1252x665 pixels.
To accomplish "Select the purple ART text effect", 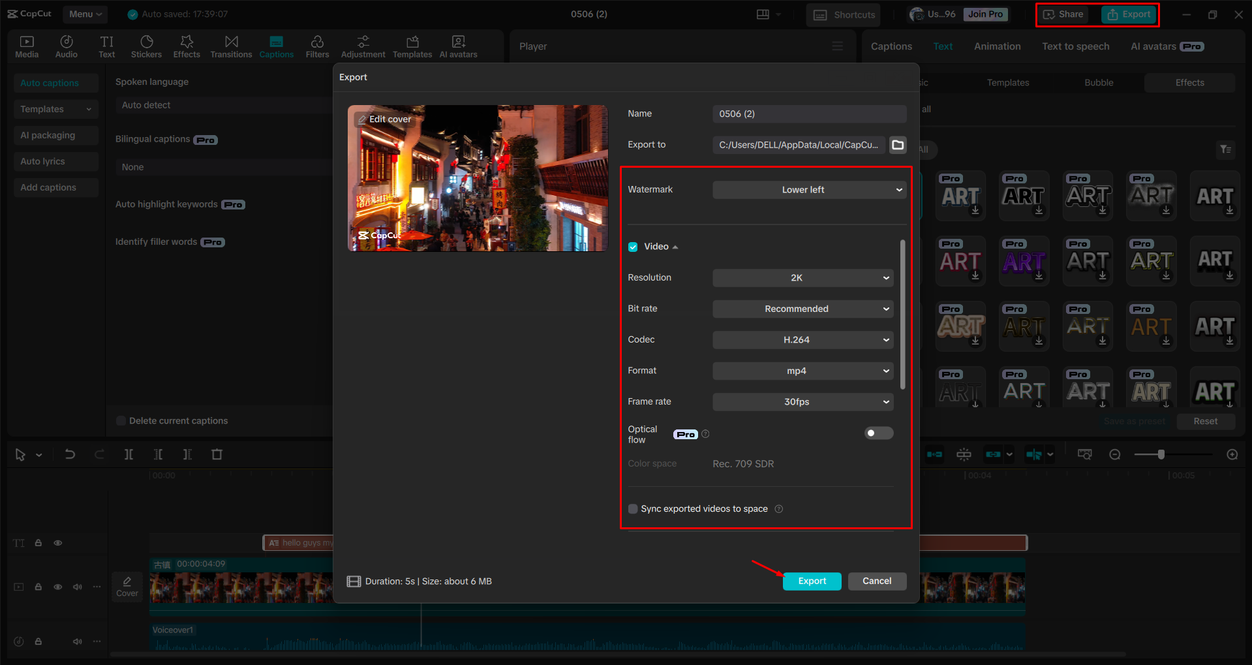I will [x=1024, y=261].
